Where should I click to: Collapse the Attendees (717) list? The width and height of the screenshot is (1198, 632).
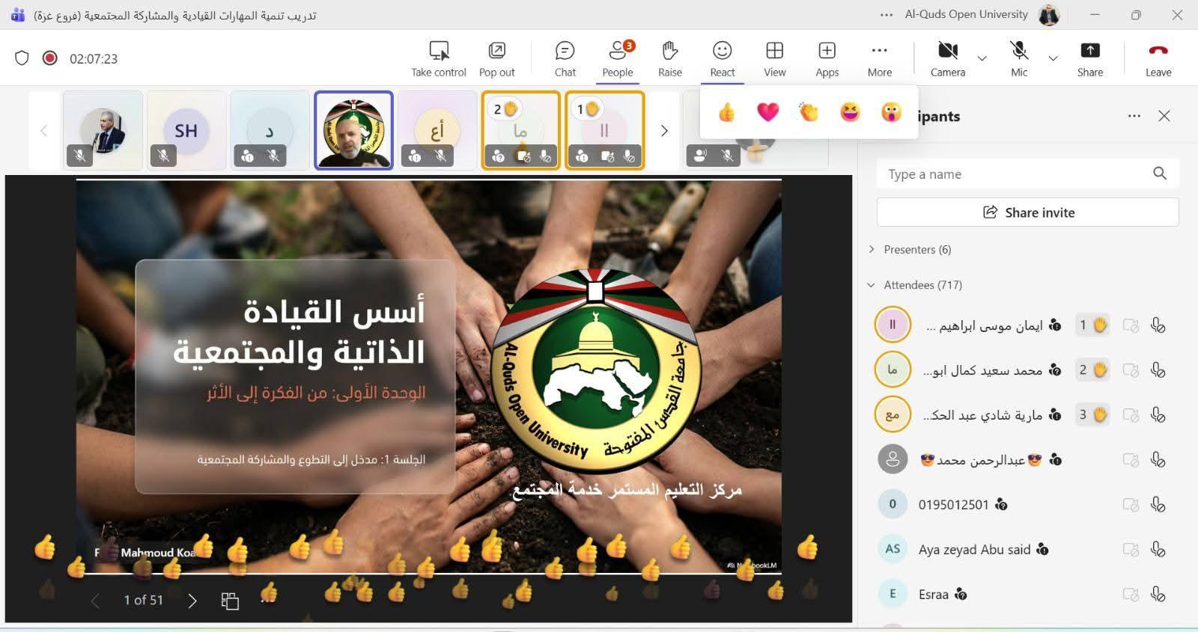(872, 285)
